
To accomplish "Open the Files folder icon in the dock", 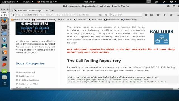I will [x=4, y=34].
